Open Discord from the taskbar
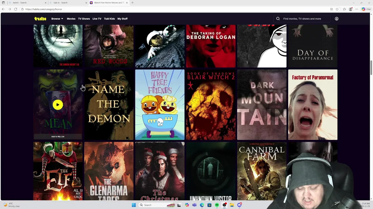 [x=240, y=205]
